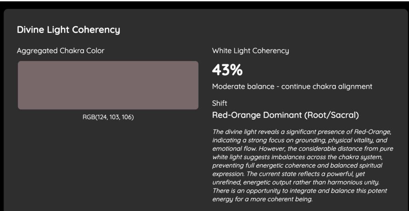Image resolution: width=409 pixels, height=211 pixels.
Task: Click the final line "energy for a more coherent being"
Action: point(262,199)
